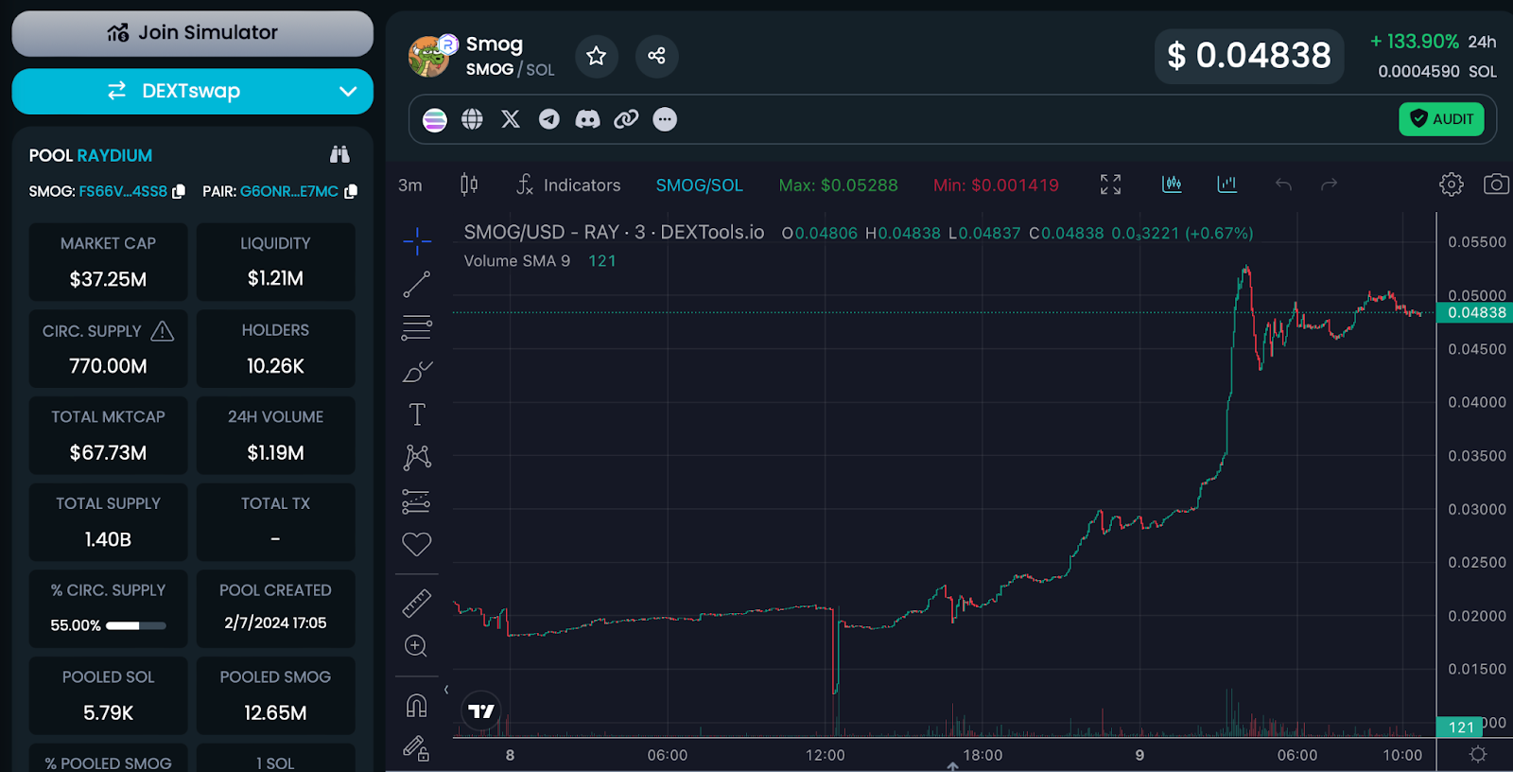Image resolution: width=1513 pixels, height=772 pixels.
Task: Copy the PAIR address
Action: pos(351,191)
